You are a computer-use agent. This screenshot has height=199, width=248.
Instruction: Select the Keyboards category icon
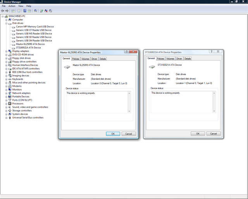tap(10, 79)
